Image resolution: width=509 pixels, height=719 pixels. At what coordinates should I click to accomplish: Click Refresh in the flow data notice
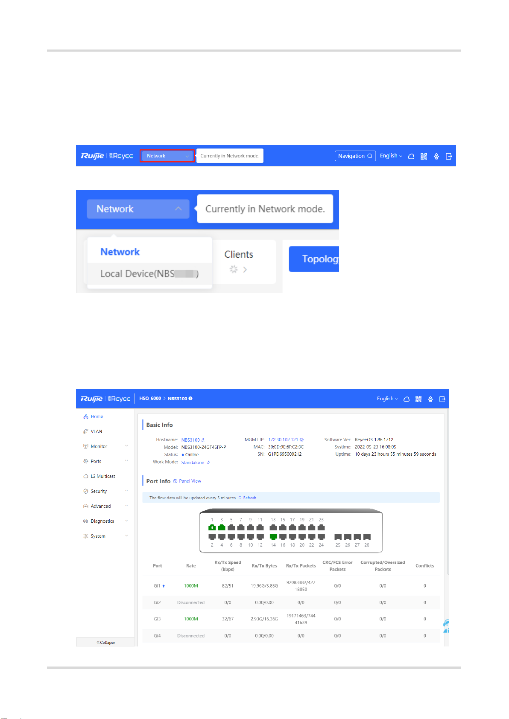248,498
